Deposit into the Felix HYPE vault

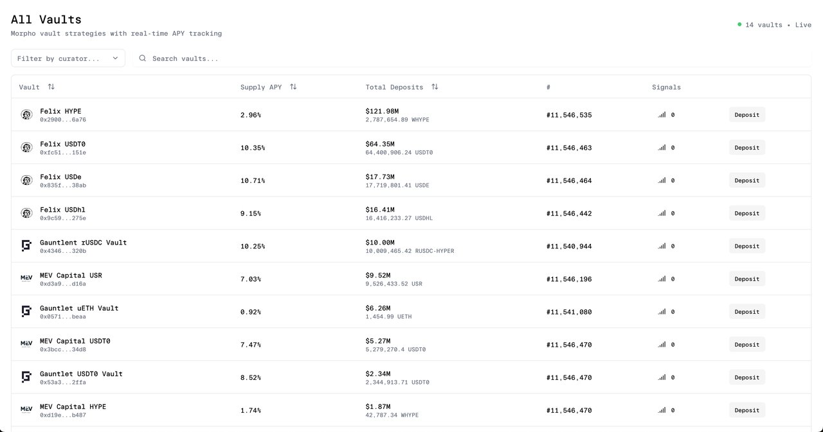coord(747,115)
